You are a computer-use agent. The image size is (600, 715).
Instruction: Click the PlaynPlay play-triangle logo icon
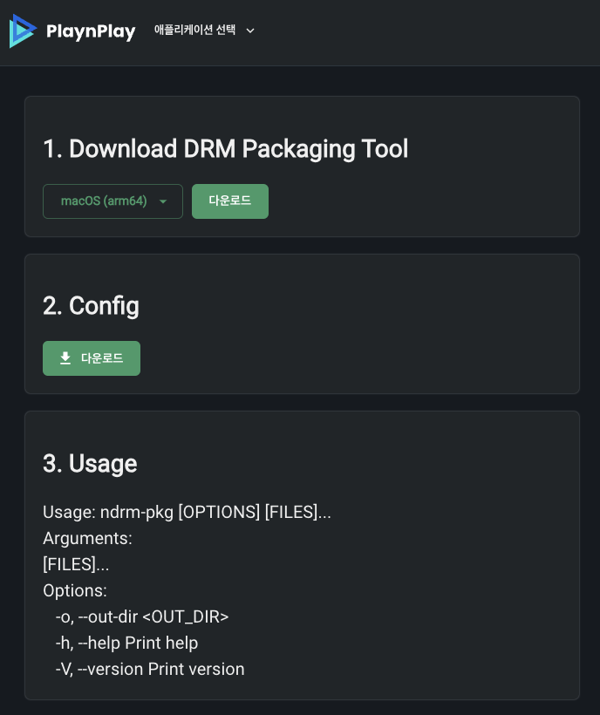tap(23, 31)
